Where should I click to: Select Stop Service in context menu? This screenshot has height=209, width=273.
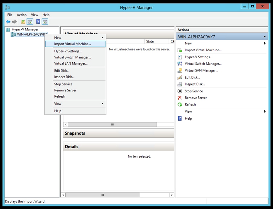click(75, 84)
